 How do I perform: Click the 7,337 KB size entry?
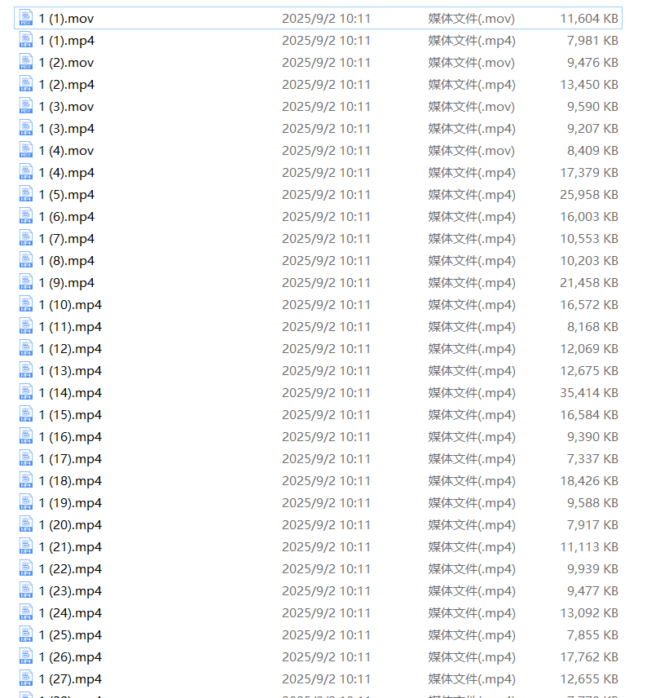592,458
